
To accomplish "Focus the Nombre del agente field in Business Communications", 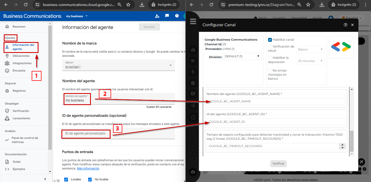I will tap(118, 99).
